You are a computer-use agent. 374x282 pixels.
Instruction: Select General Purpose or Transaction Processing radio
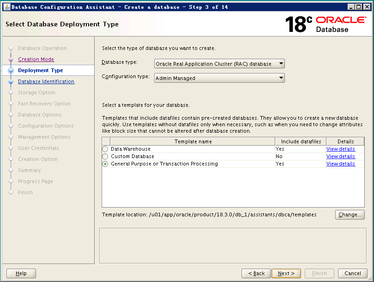105,164
